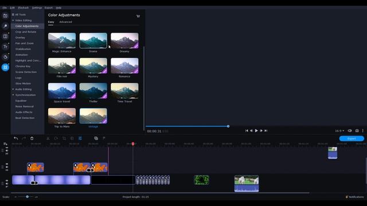Open the player more options menu
Image resolution: width=367 pixels, height=206 pixels.
[363, 131]
